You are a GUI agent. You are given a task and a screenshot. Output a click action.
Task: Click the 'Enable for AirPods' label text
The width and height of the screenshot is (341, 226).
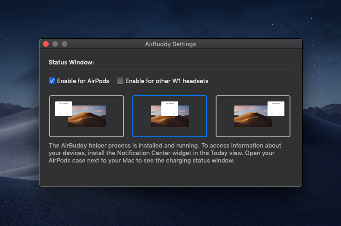(x=83, y=81)
